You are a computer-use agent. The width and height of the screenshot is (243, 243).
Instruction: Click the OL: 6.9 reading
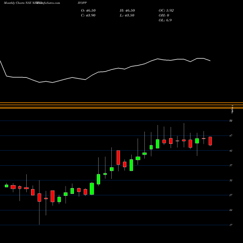point(165,20)
